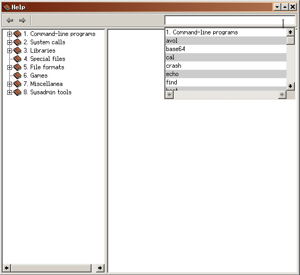Select '2. System calls' in the tree

pos(44,42)
